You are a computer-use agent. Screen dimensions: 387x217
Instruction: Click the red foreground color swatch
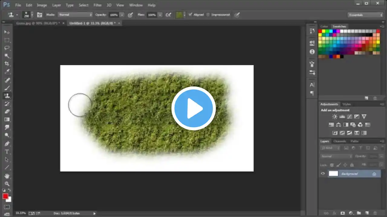pos(5,197)
